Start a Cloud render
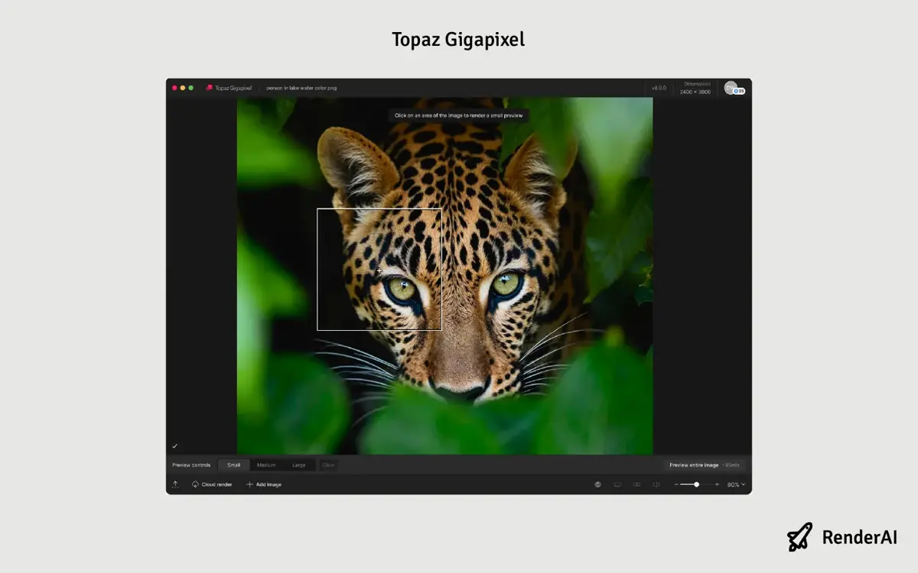This screenshot has height=573, width=918. [212, 484]
